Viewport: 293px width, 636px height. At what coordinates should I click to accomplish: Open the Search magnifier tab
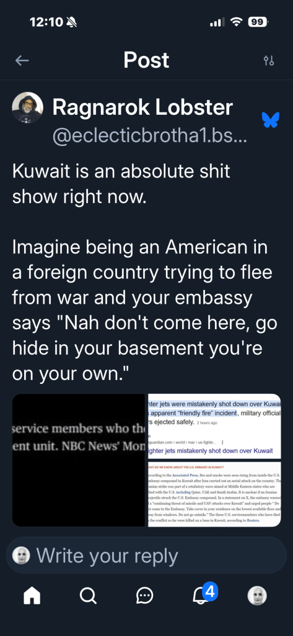click(88, 596)
